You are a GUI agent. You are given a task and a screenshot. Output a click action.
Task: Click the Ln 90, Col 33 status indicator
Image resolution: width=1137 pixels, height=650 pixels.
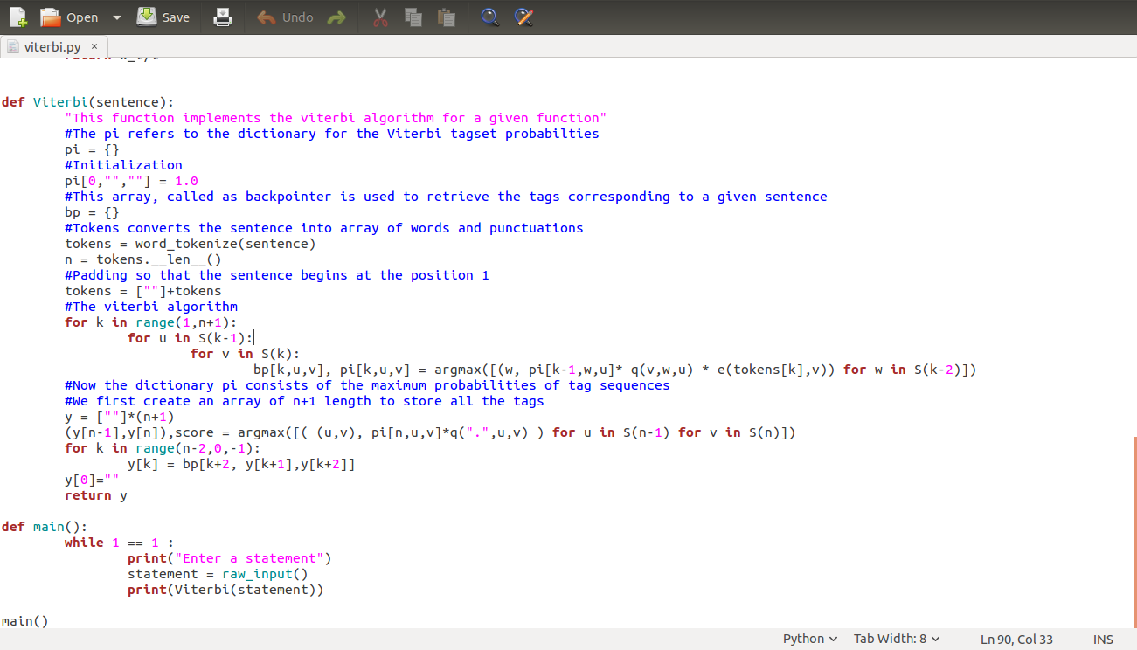(1016, 640)
